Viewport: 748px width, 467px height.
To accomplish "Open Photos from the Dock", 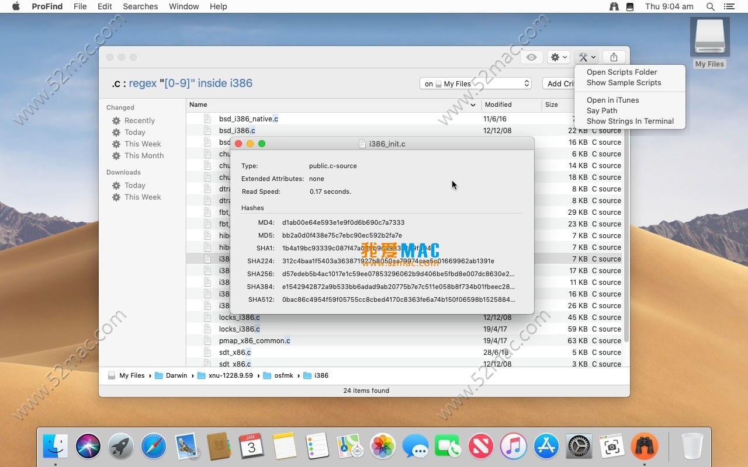I will [x=383, y=447].
